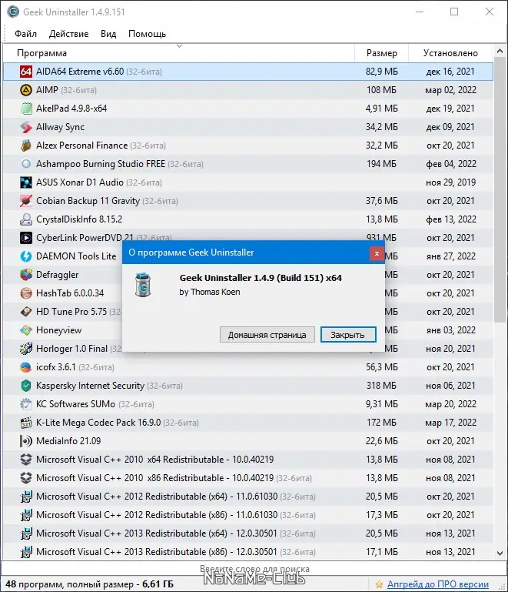Open the Помощь menu
The height and width of the screenshot is (592, 508).
click(x=147, y=34)
